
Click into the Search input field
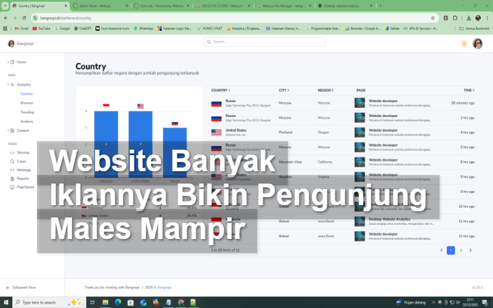pos(265,42)
